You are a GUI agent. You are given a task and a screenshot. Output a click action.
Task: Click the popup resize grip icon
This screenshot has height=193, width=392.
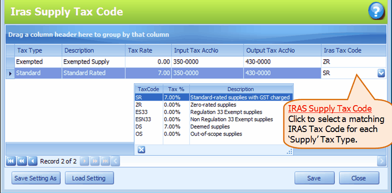(289, 152)
